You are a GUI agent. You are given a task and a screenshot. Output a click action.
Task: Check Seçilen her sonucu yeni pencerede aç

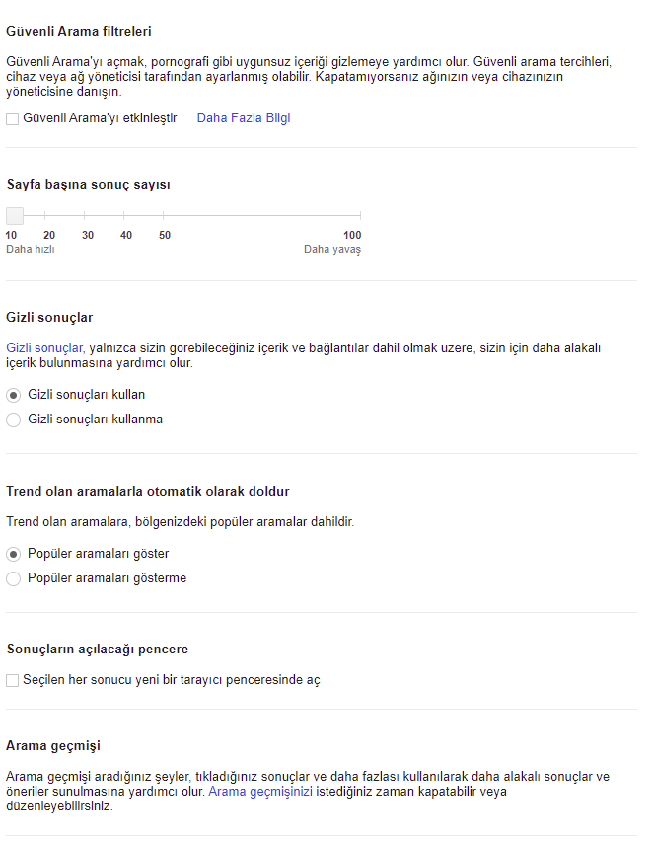coord(12,680)
